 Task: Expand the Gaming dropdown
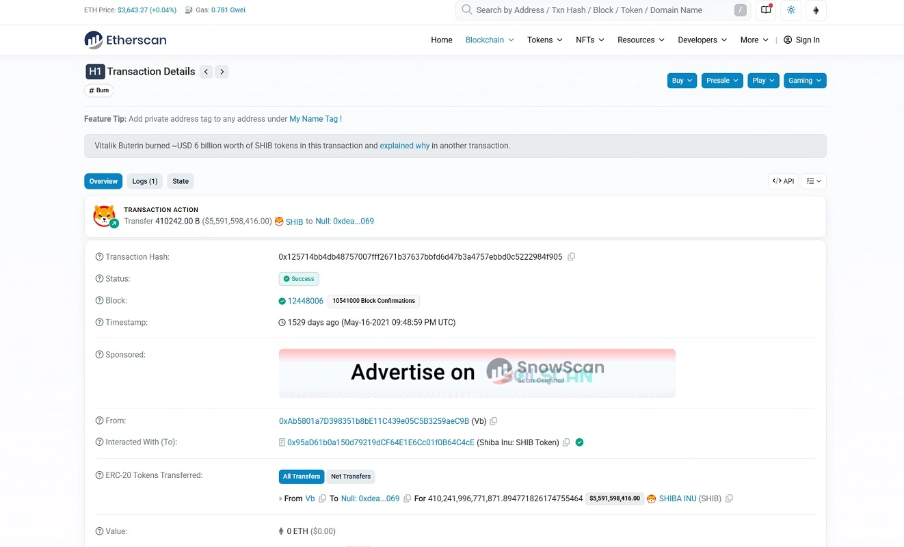coord(805,81)
